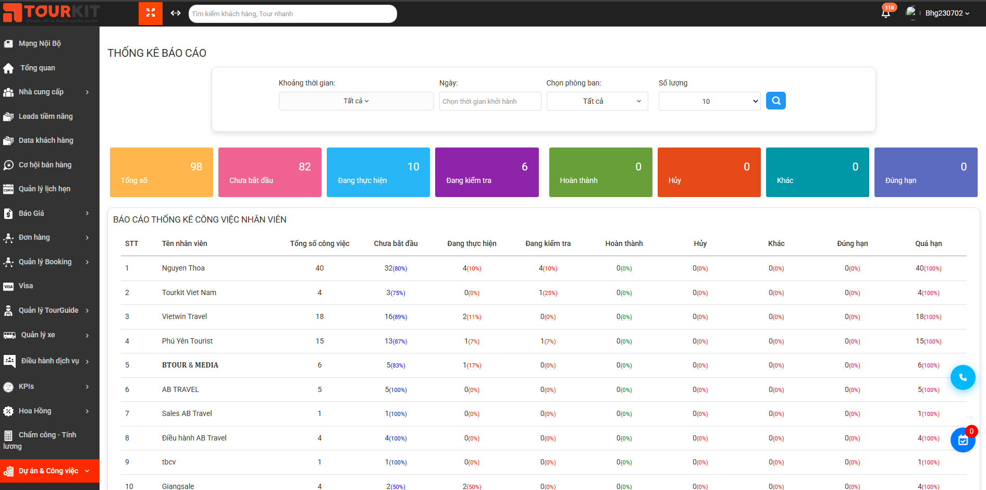The height and width of the screenshot is (490, 986).
Task: Click the Dự án & Công việc icon
Action: pyautogui.click(x=8, y=471)
